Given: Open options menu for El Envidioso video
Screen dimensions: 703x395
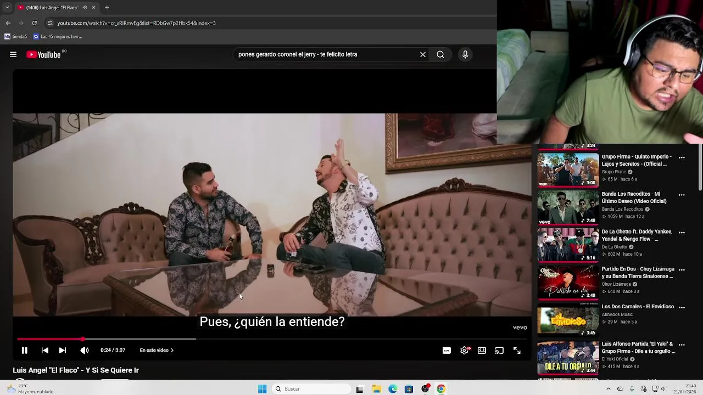Looking at the screenshot, I should pos(682,307).
